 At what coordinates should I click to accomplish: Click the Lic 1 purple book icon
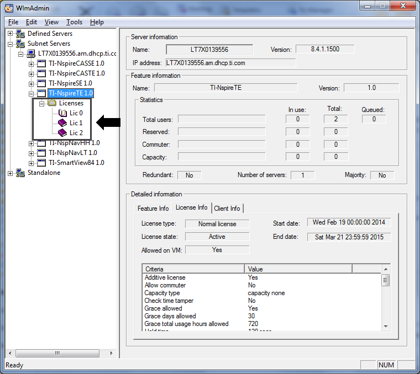coord(62,123)
